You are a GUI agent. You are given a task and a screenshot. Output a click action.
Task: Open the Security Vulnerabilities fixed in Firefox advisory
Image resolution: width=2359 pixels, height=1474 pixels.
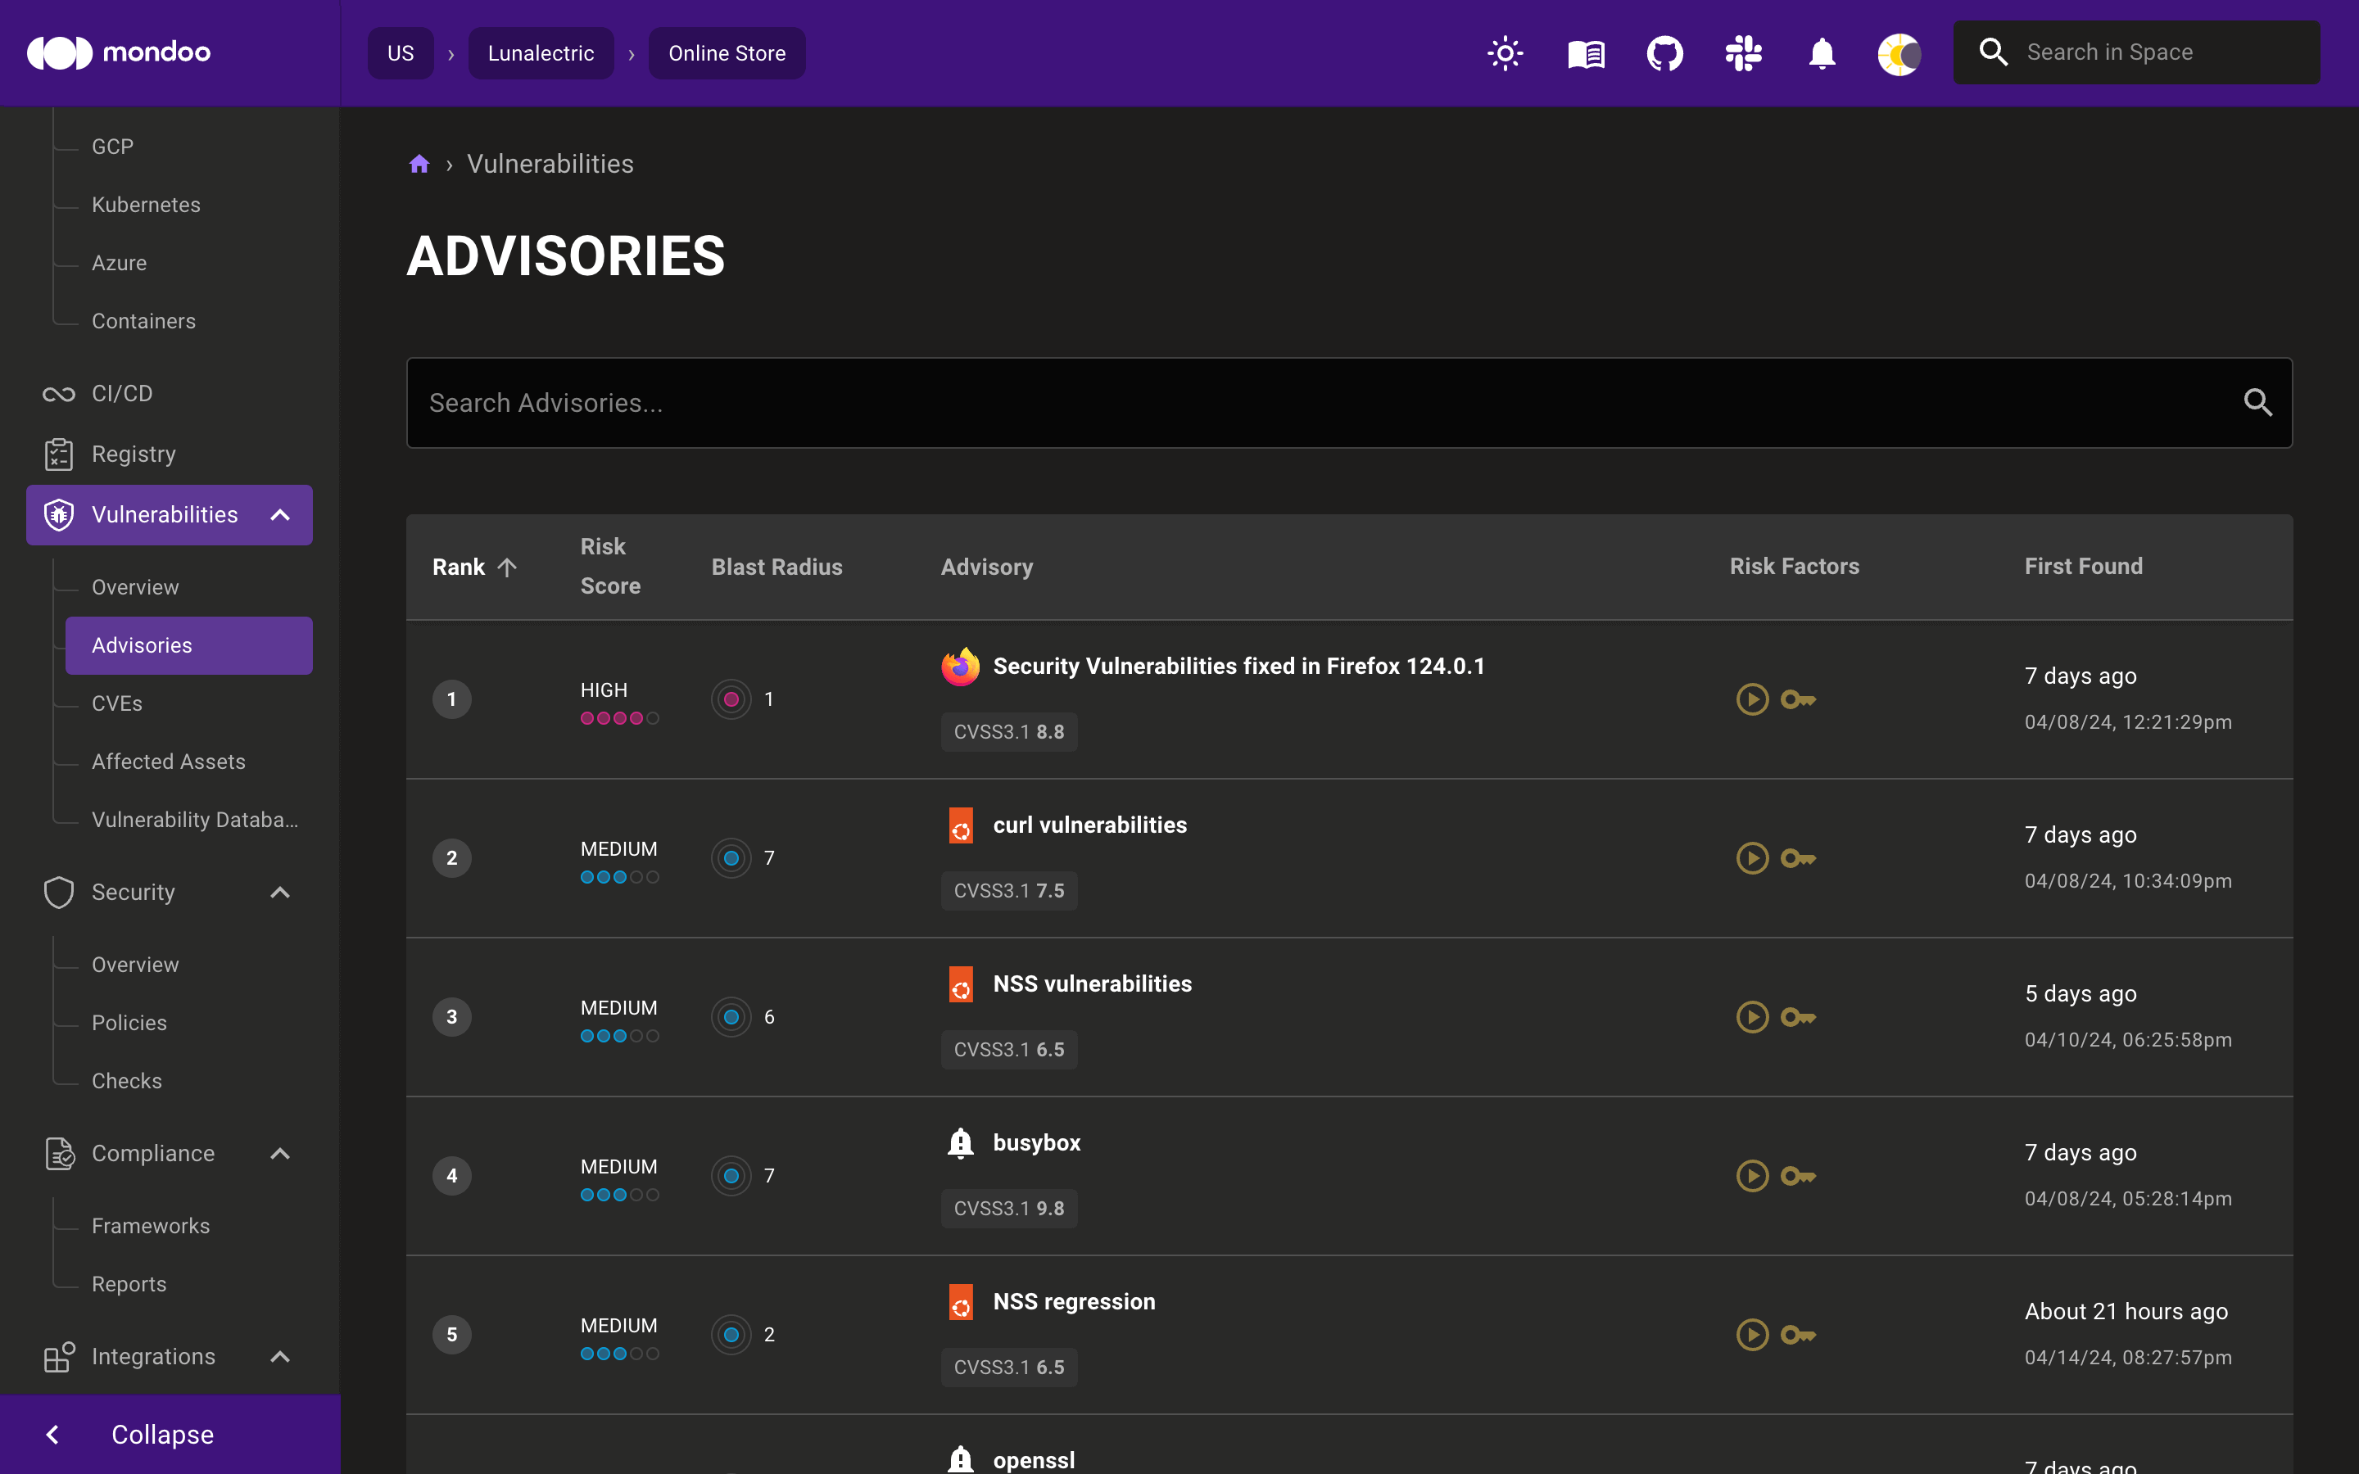(x=1239, y=666)
